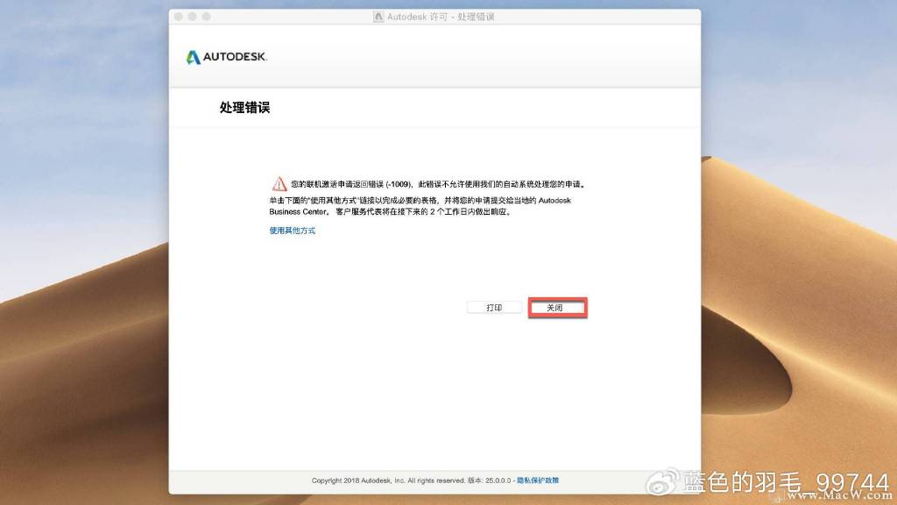897x505 pixels.
Task: Click the 'Business Center' instruction line
Action: point(390,211)
